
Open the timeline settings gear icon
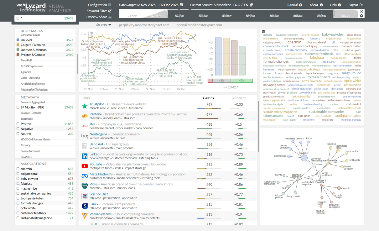click(361, 16)
